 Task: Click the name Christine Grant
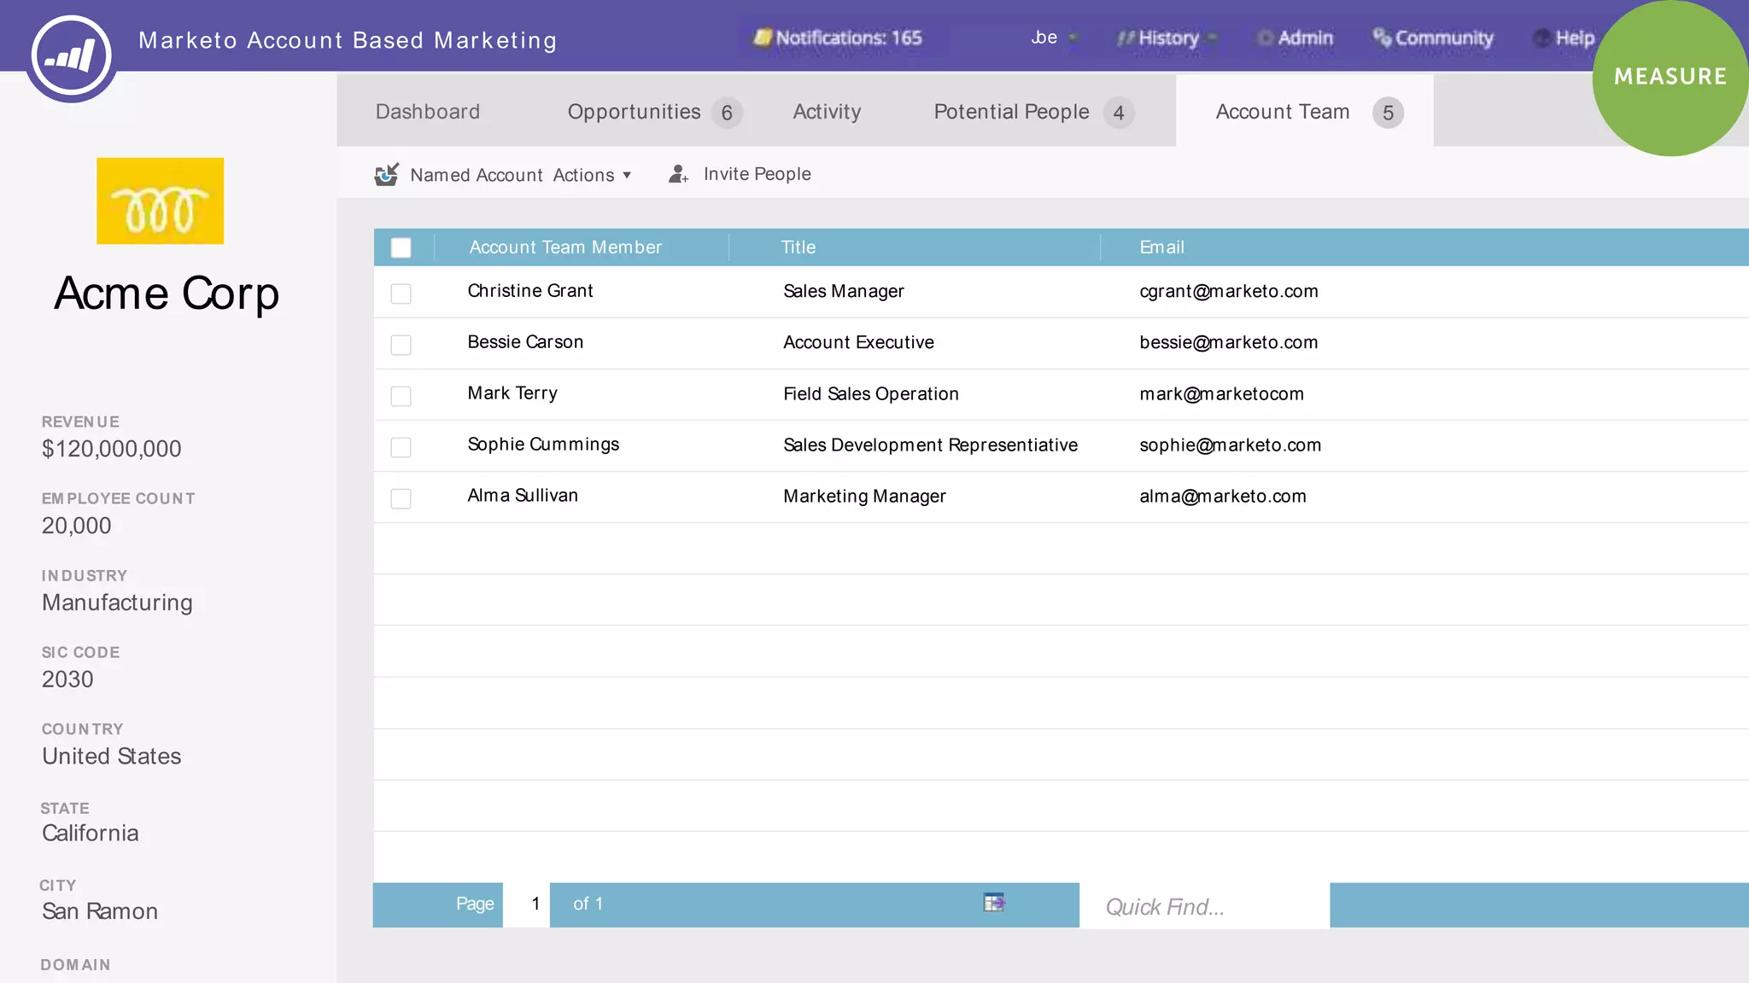pos(530,291)
